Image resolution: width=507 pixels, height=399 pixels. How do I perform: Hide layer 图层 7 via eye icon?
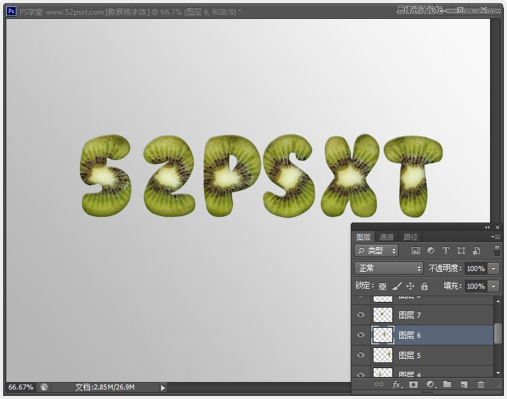tap(361, 315)
